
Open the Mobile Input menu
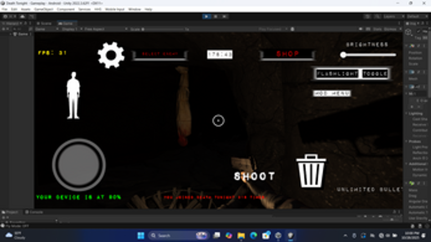[x=114, y=10]
